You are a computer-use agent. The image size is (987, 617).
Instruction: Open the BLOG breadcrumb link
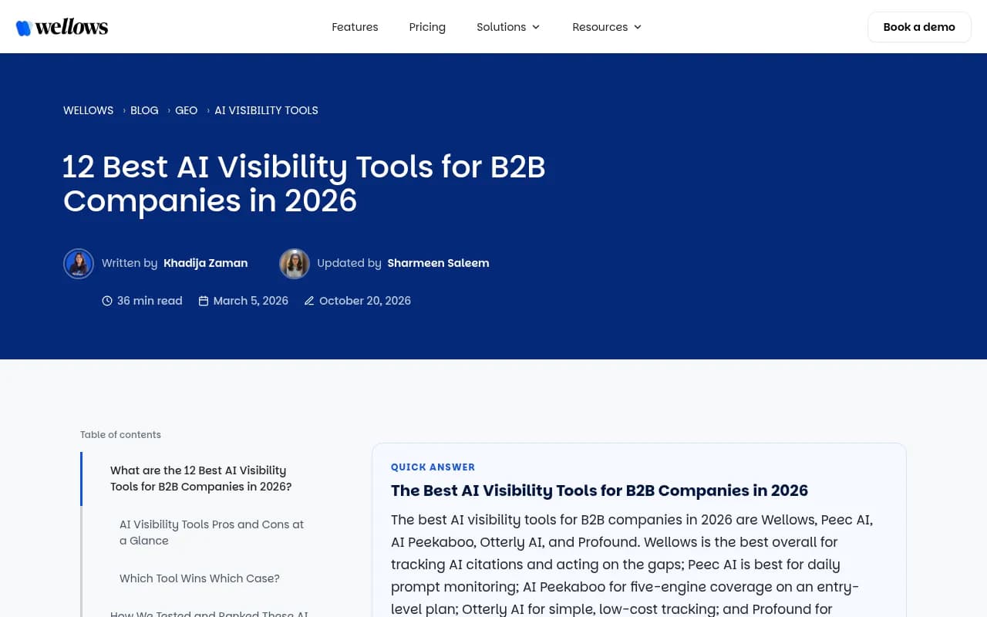click(144, 110)
